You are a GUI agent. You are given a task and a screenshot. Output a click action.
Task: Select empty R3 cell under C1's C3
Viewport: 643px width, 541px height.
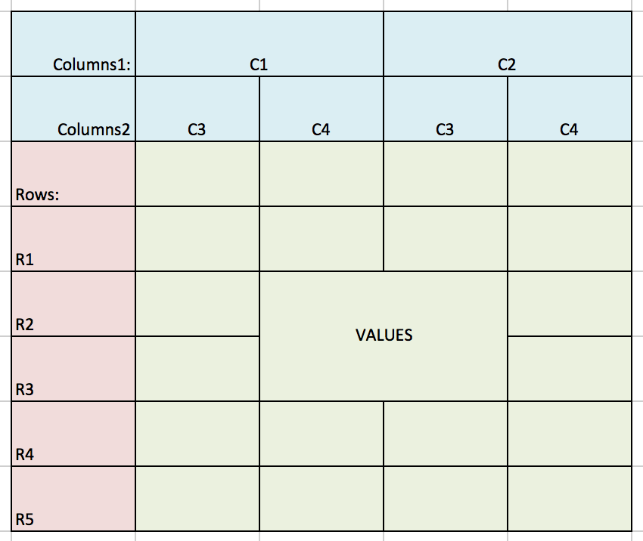click(197, 369)
